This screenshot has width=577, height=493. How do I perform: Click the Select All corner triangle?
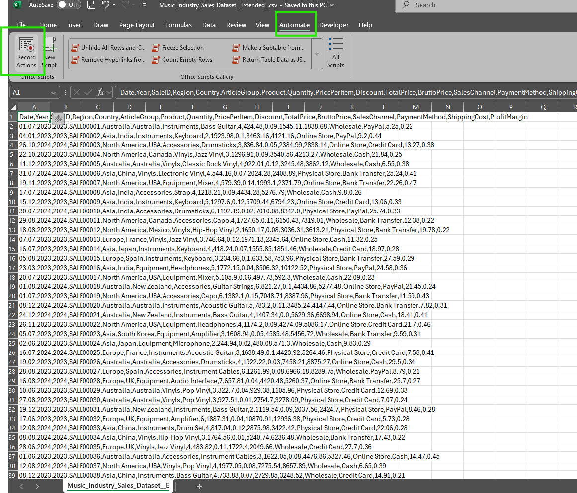coord(13,107)
